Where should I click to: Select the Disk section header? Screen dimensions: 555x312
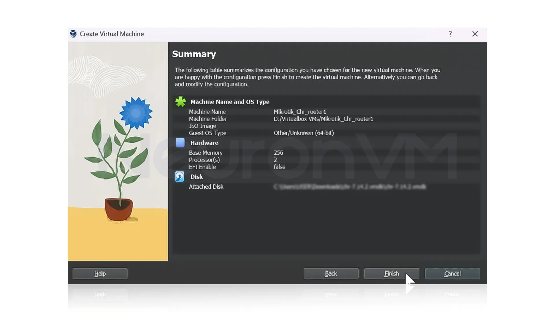[197, 177]
